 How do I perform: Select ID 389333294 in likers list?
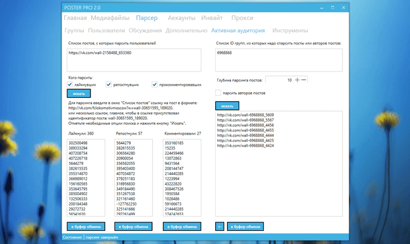point(78,148)
